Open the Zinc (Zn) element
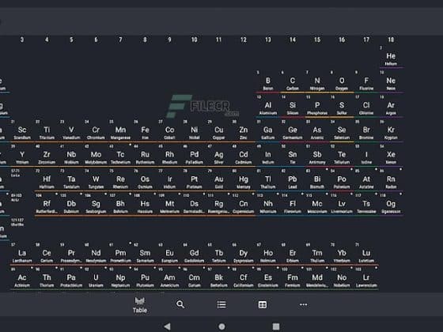The width and height of the screenshot is (443, 332). click(x=244, y=131)
